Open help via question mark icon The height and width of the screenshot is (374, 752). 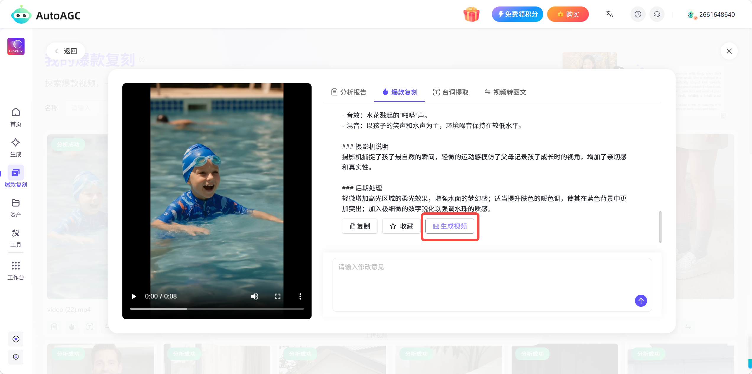click(x=638, y=14)
